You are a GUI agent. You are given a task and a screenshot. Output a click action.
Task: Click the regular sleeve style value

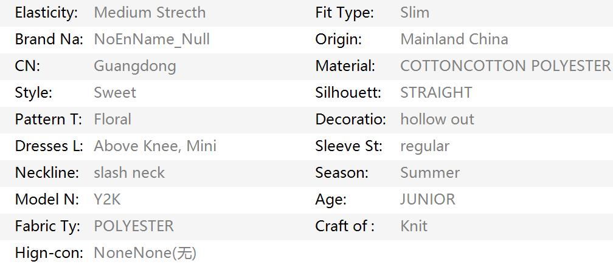click(425, 146)
